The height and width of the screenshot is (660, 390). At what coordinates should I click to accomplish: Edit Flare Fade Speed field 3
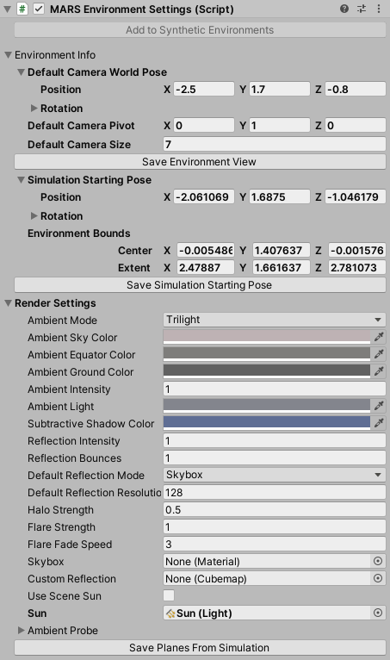[x=275, y=544]
